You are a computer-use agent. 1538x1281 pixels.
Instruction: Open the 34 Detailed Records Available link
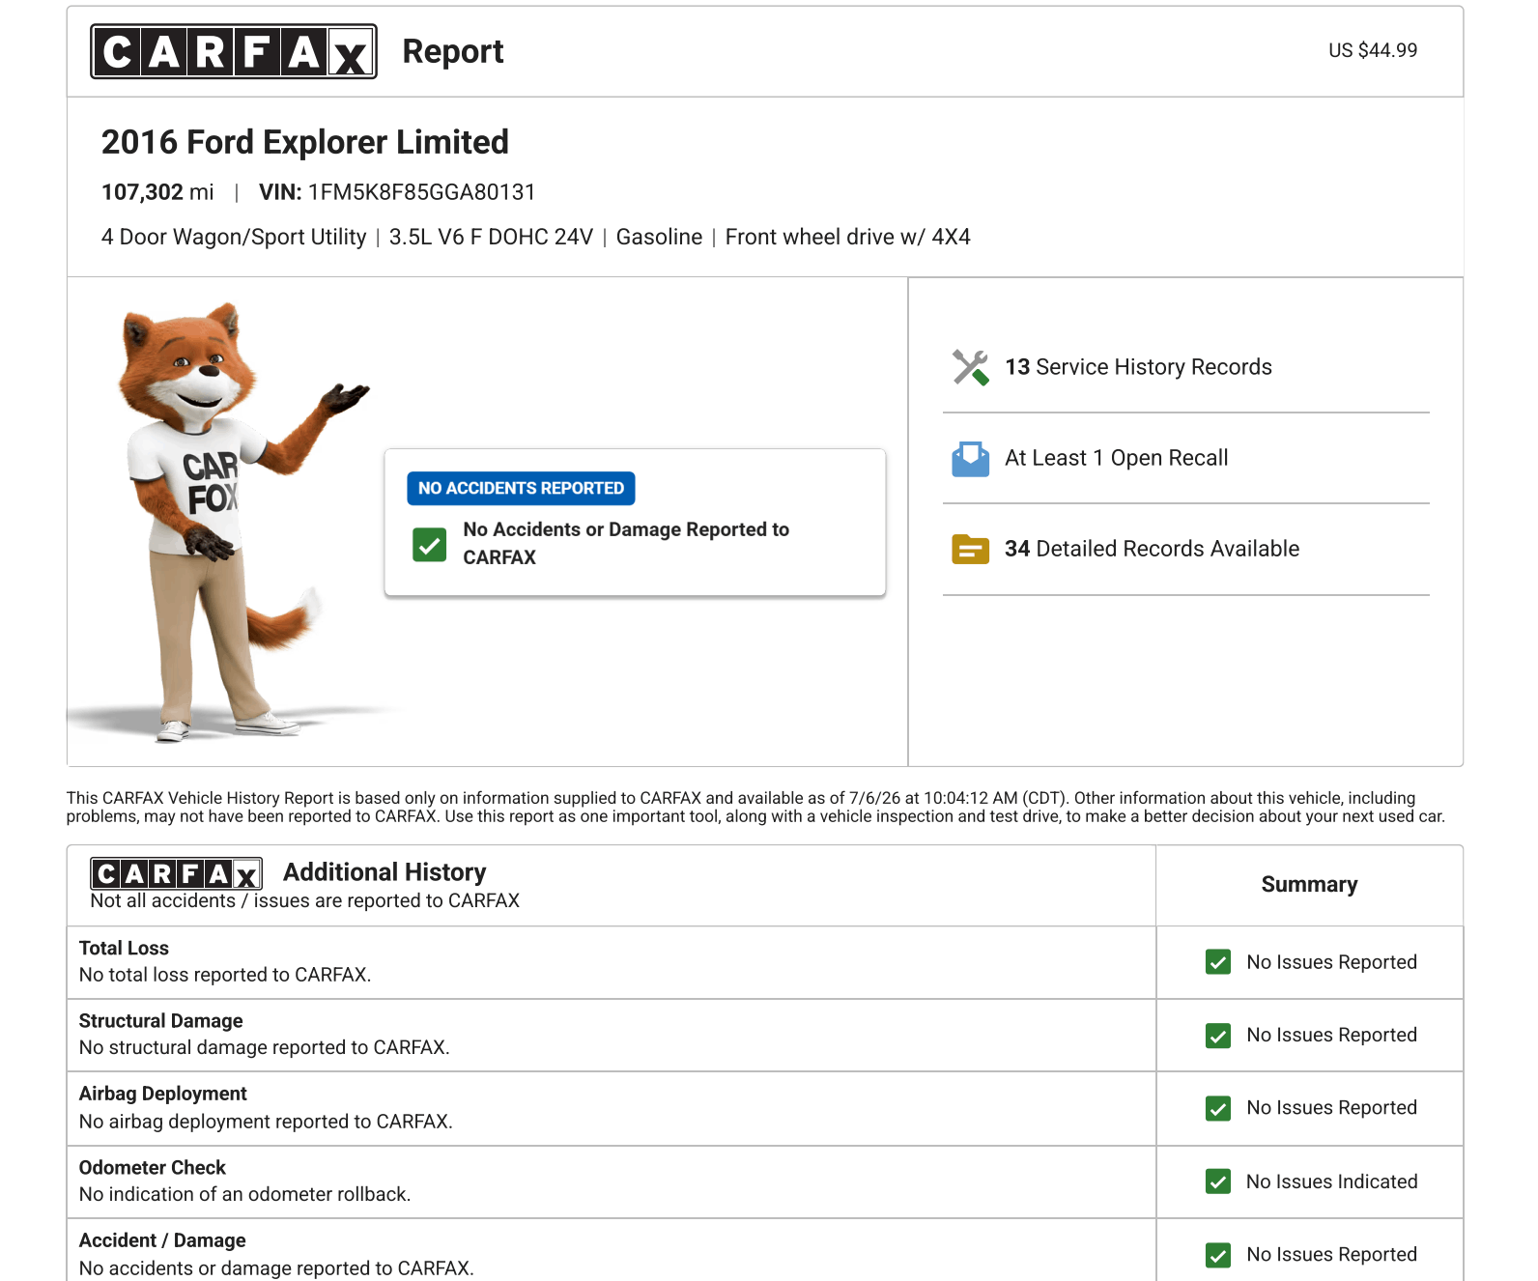tap(1152, 549)
